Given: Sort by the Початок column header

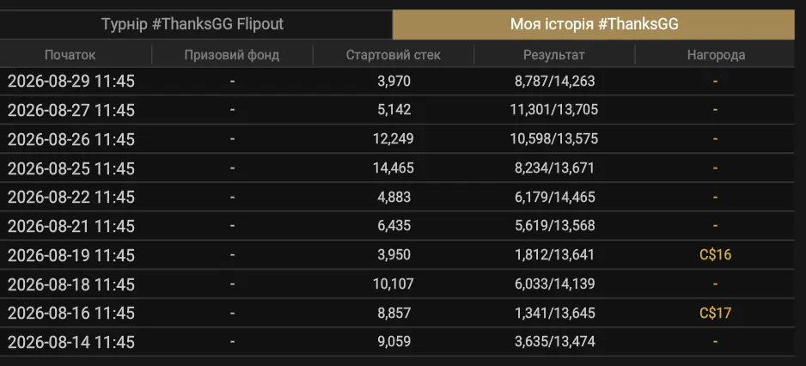Looking at the screenshot, I should click(x=70, y=55).
